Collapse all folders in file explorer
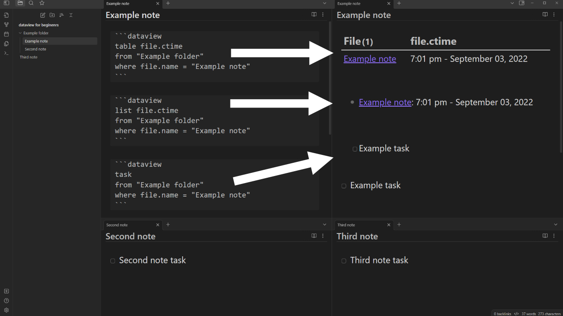Viewport: 563px width, 316px height. click(x=71, y=15)
